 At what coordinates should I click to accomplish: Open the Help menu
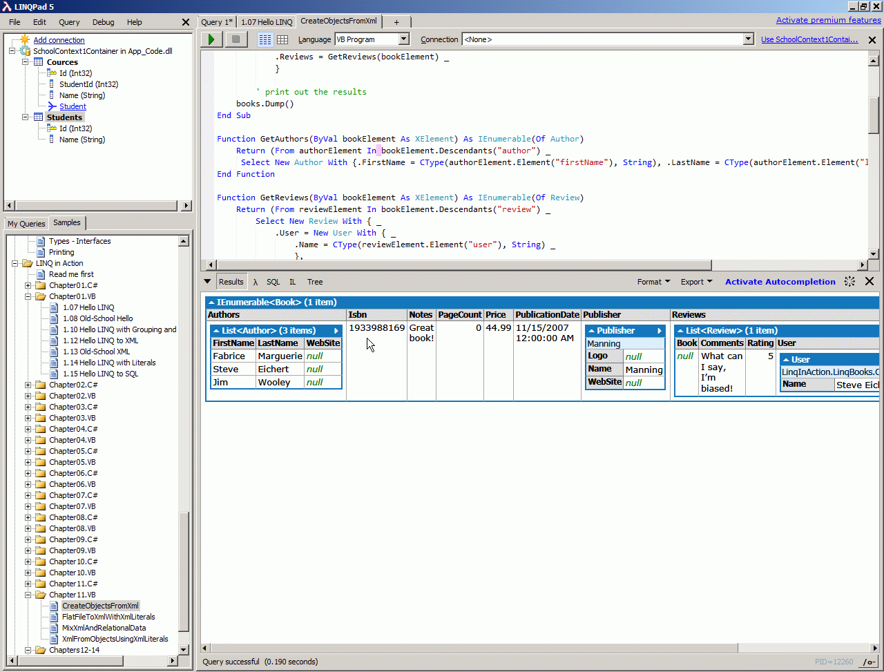click(135, 22)
